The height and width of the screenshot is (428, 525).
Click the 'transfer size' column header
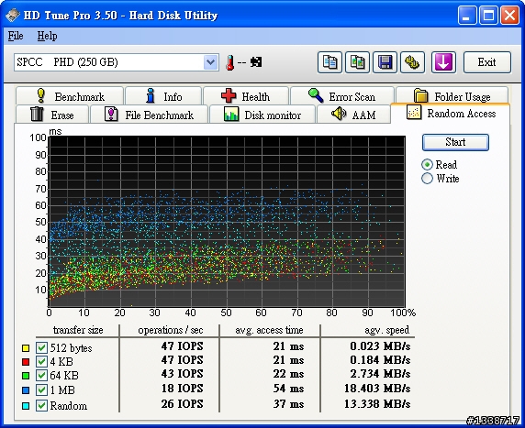coord(78,330)
